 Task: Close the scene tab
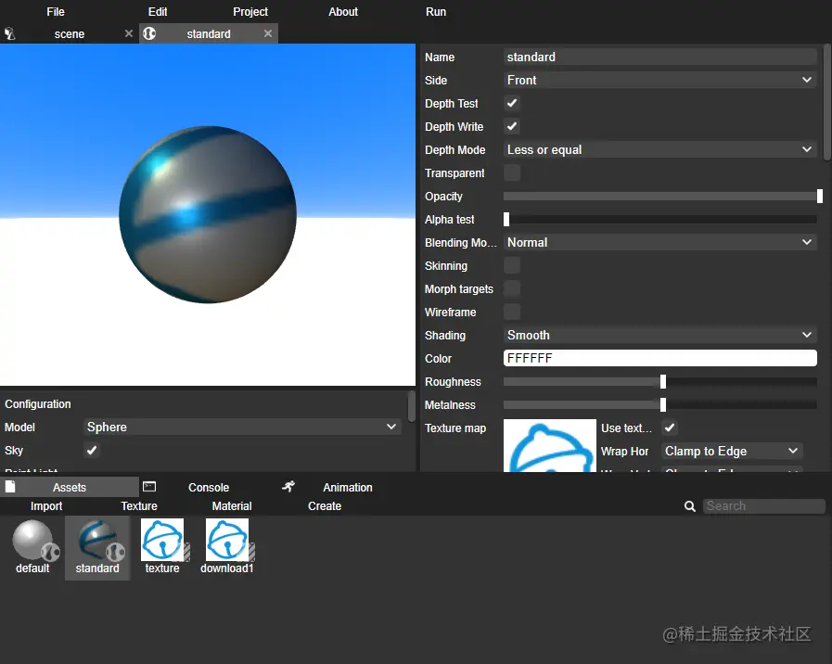(x=128, y=33)
